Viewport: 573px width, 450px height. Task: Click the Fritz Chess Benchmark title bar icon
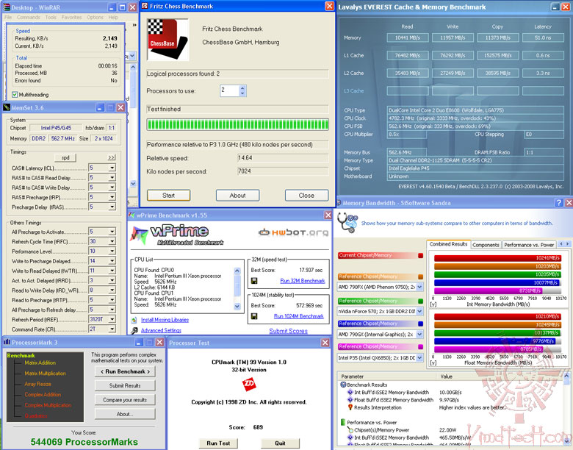[x=145, y=6]
